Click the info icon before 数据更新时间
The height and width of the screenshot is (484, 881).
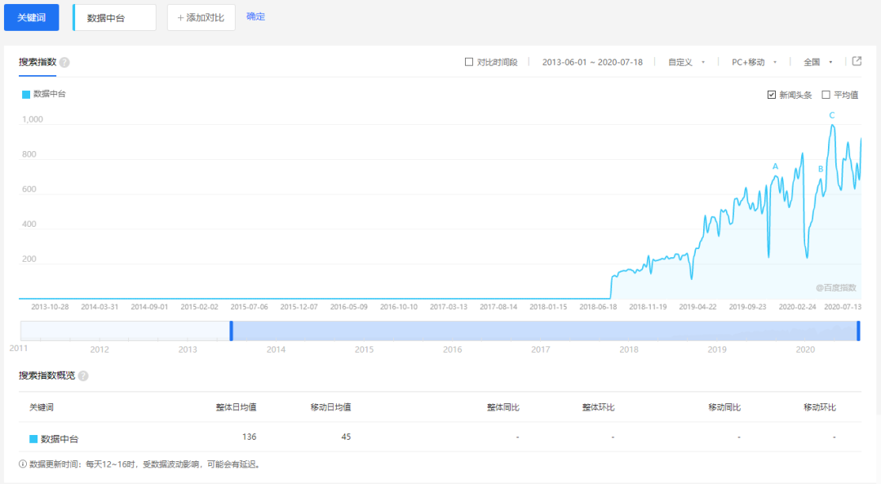pyautogui.click(x=23, y=464)
